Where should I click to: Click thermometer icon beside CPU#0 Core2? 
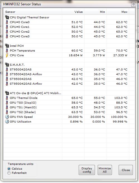[x=7, y=32]
